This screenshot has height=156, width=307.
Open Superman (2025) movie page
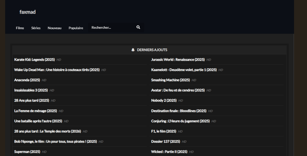click(x=27, y=152)
